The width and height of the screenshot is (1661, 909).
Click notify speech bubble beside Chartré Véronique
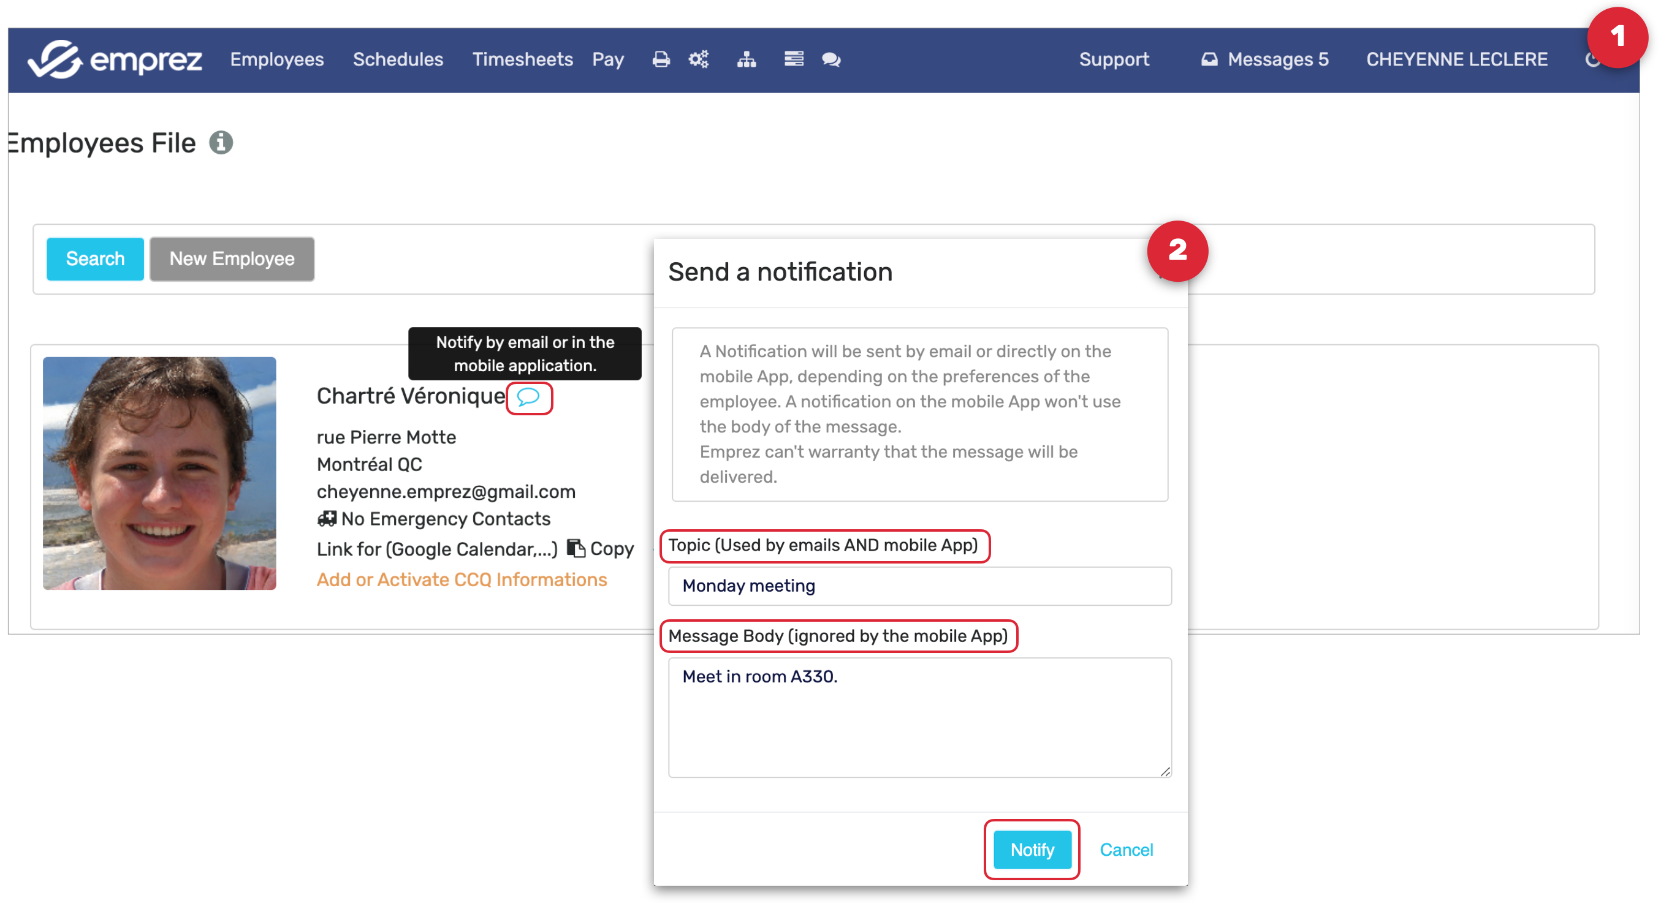(x=528, y=397)
